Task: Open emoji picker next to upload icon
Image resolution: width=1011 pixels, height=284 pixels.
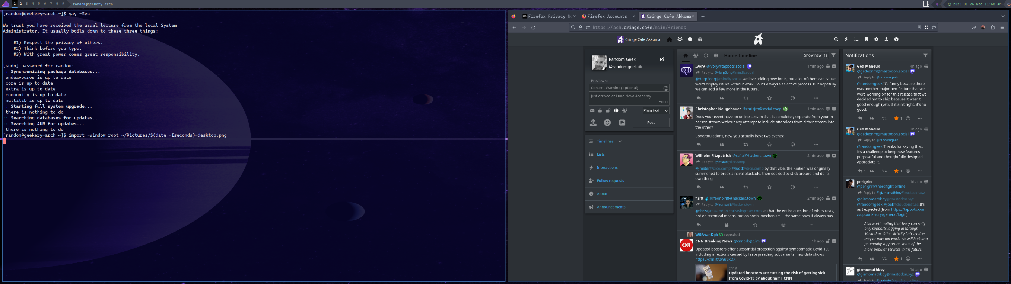Action: (608, 123)
